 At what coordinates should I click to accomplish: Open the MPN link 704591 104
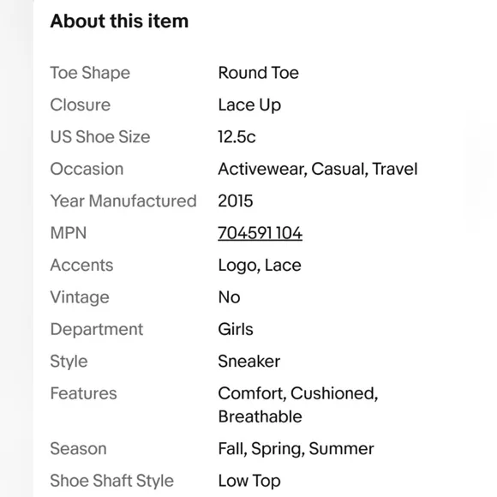click(x=260, y=233)
